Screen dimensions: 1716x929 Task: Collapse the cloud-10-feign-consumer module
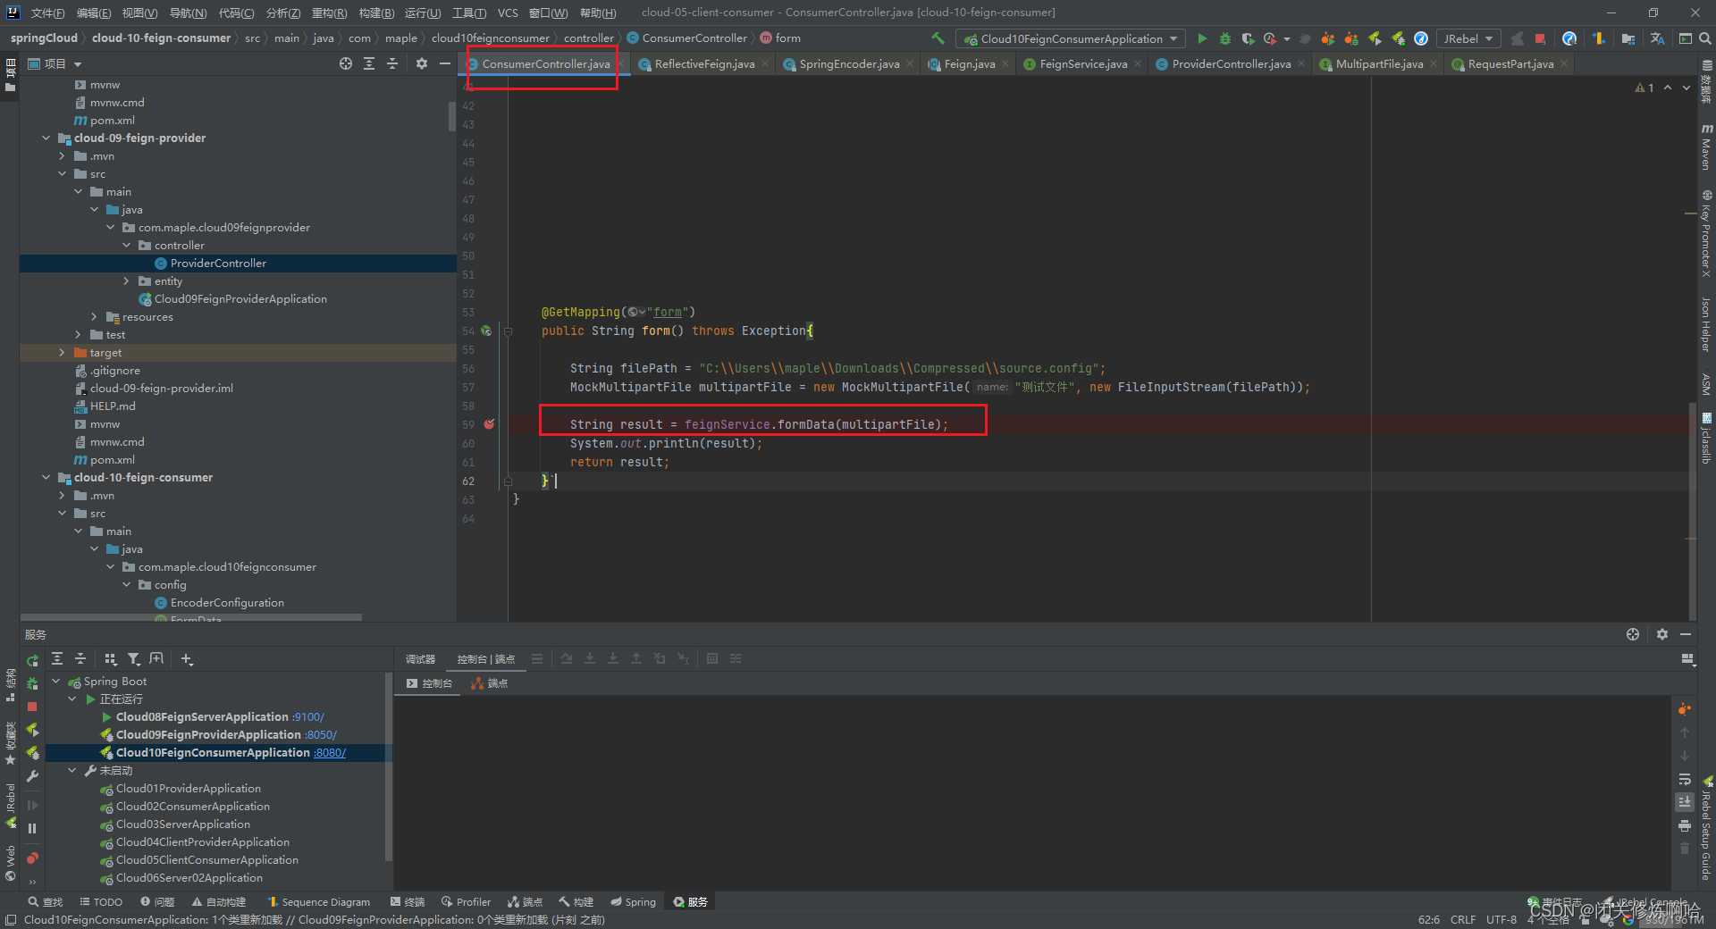coord(46,477)
